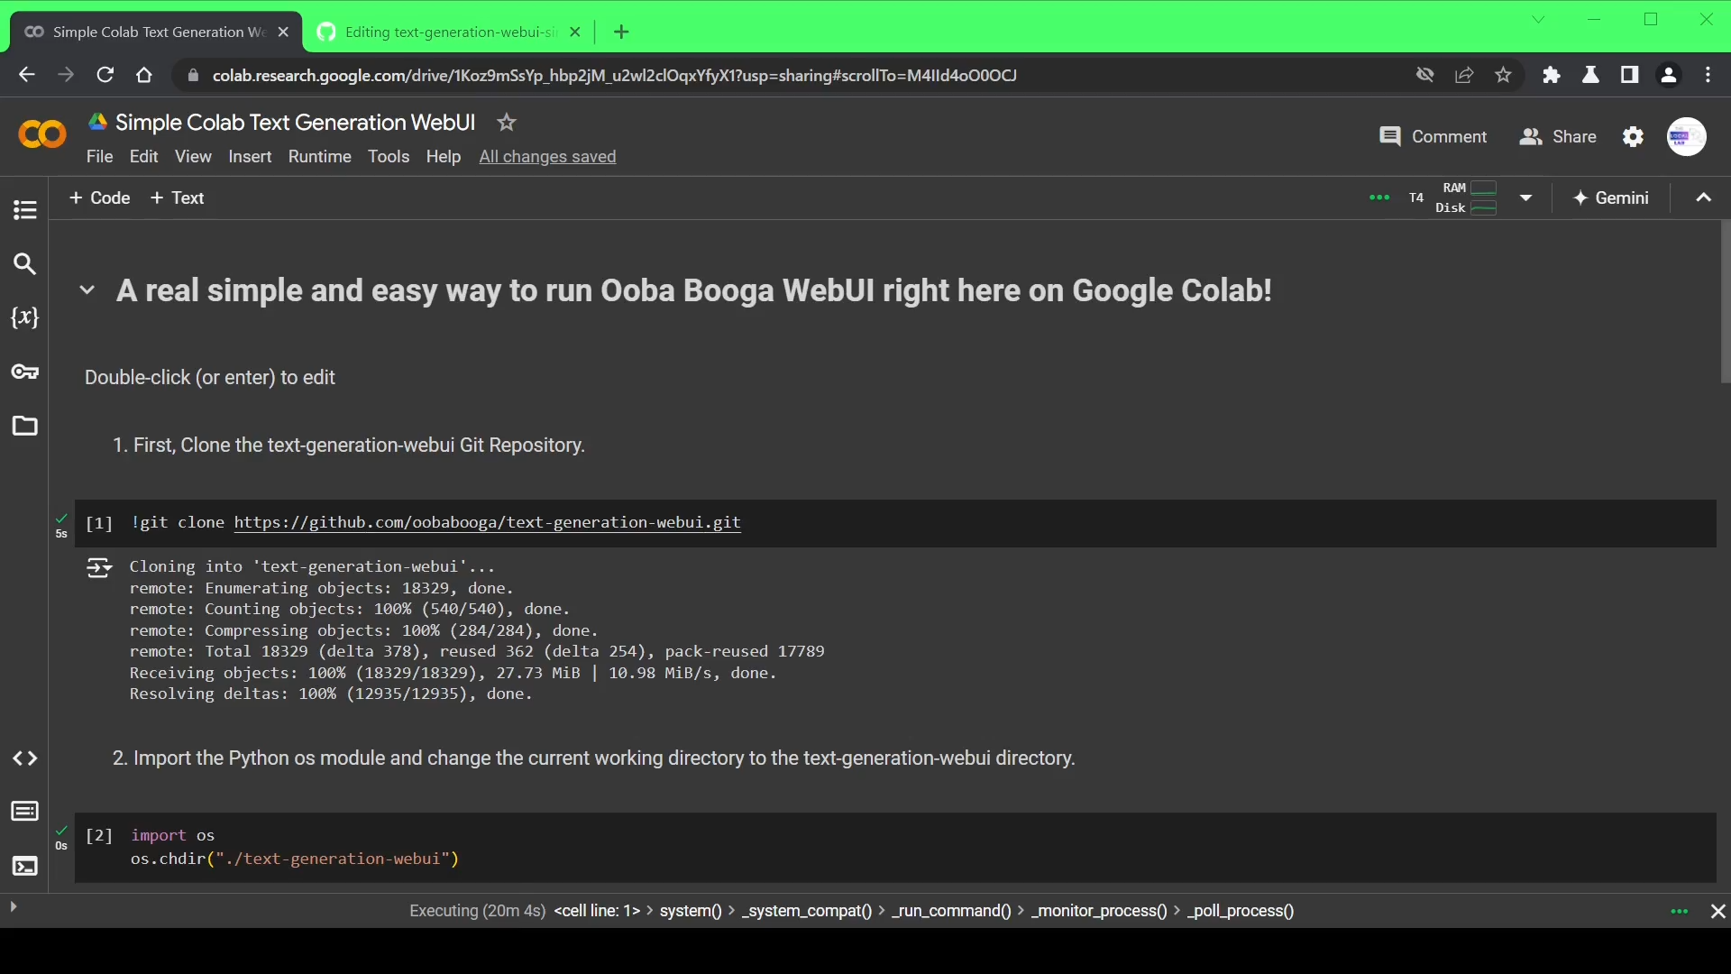
Task: Open the secrets key panel
Action: 24,372
